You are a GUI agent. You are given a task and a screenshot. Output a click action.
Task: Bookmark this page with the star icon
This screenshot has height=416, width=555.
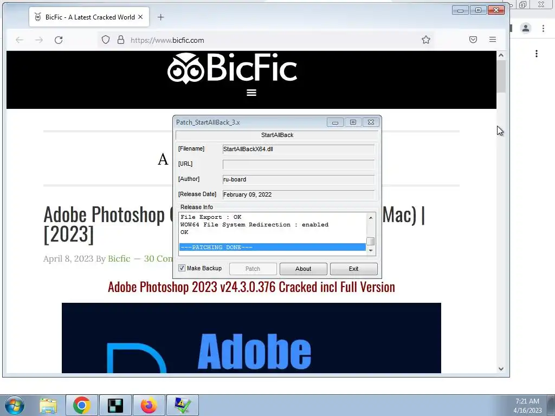[x=426, y=40]
